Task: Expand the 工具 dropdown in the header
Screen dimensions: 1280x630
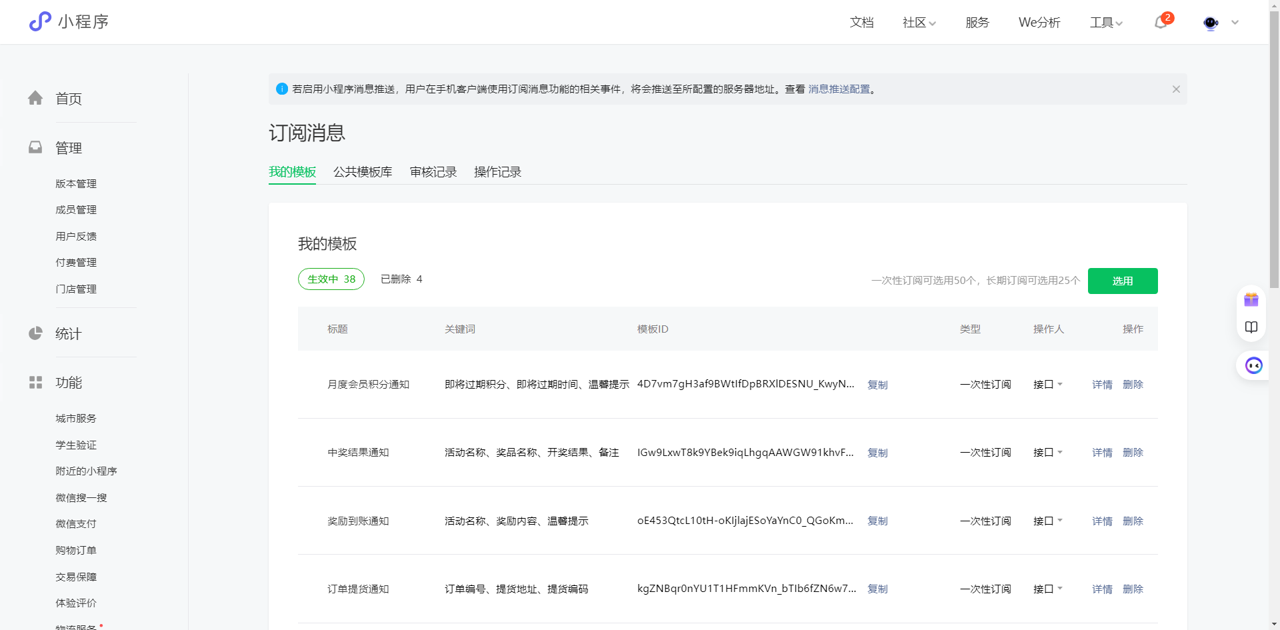Action: [1106, 23]
